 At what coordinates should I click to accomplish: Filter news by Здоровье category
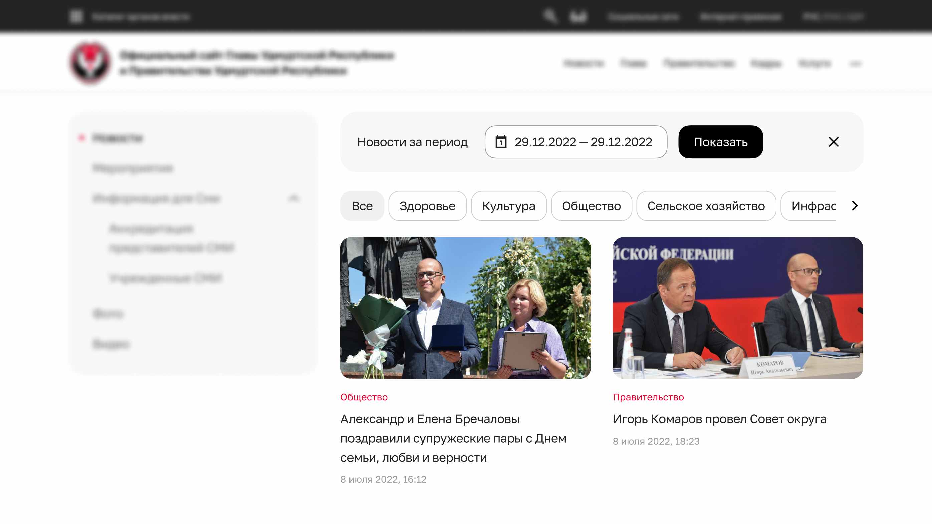tap(427, 206)
